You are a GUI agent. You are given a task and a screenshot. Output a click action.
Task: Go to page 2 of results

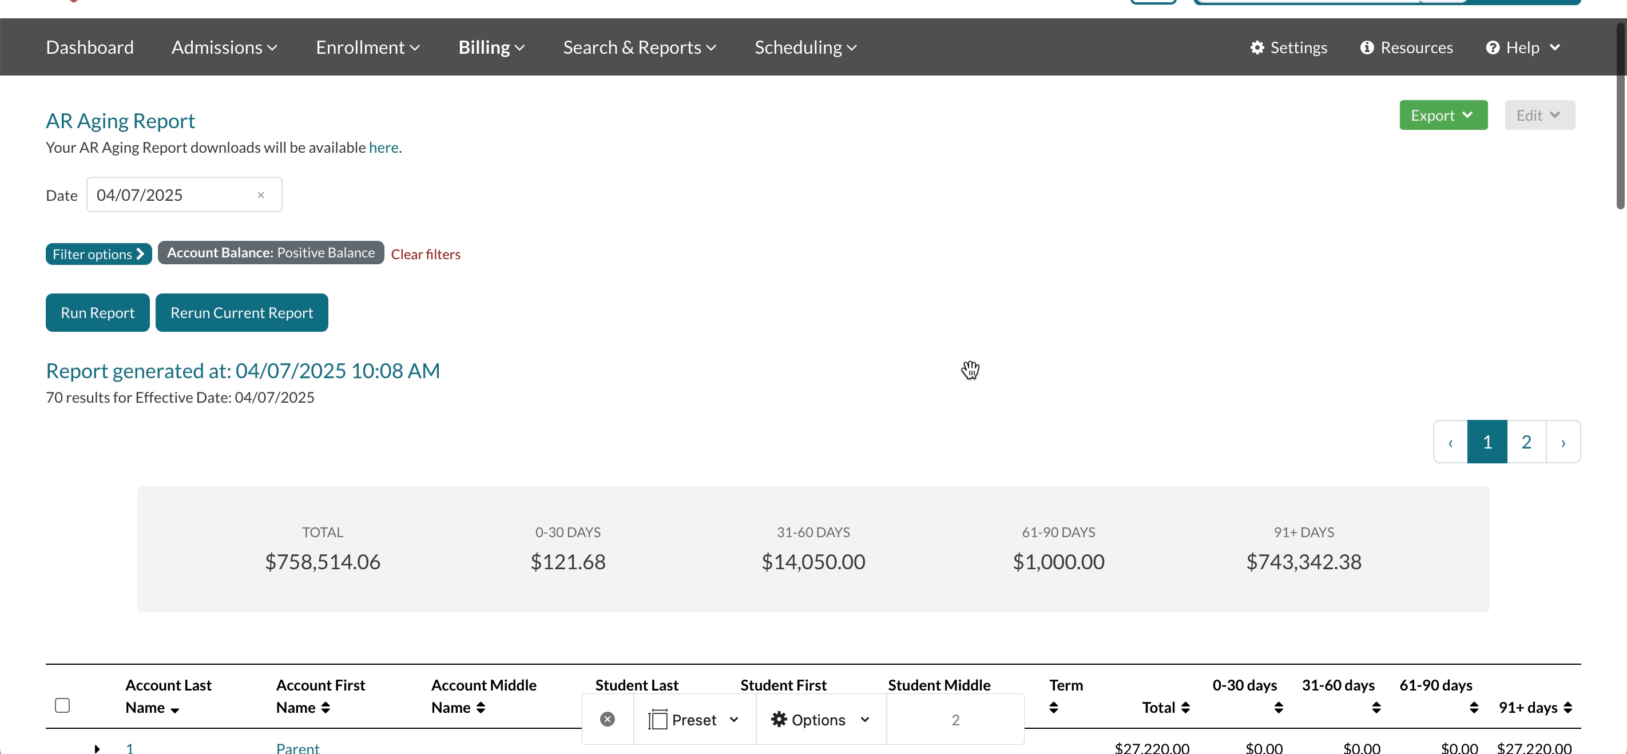click(1526, 442)
